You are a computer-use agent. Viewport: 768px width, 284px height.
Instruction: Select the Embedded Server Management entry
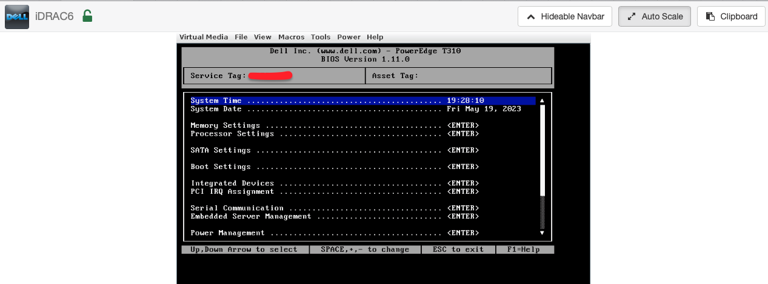tap(335, 216)
